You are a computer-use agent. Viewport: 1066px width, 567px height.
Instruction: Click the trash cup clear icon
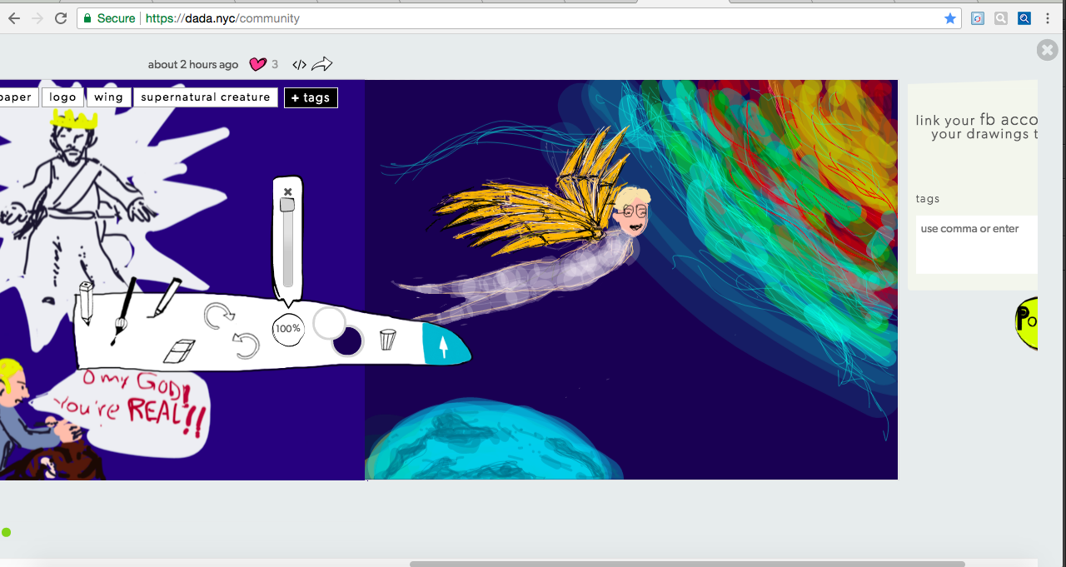tap(387, 340)
